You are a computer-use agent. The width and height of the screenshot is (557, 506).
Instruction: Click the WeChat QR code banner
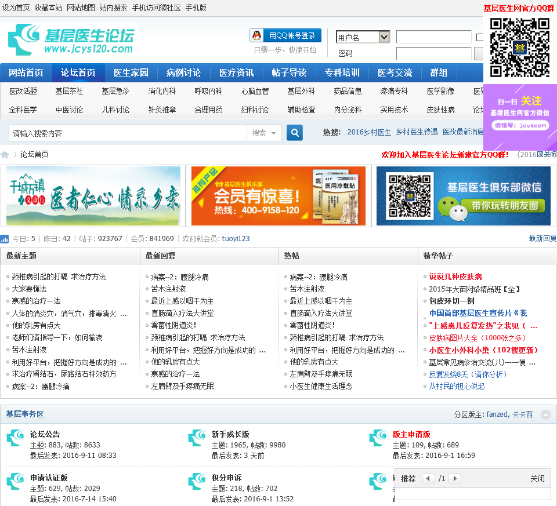click(x=463, y=196)
